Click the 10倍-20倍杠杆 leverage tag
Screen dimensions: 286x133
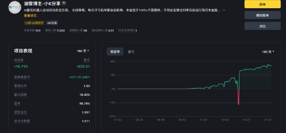(34, 23)
